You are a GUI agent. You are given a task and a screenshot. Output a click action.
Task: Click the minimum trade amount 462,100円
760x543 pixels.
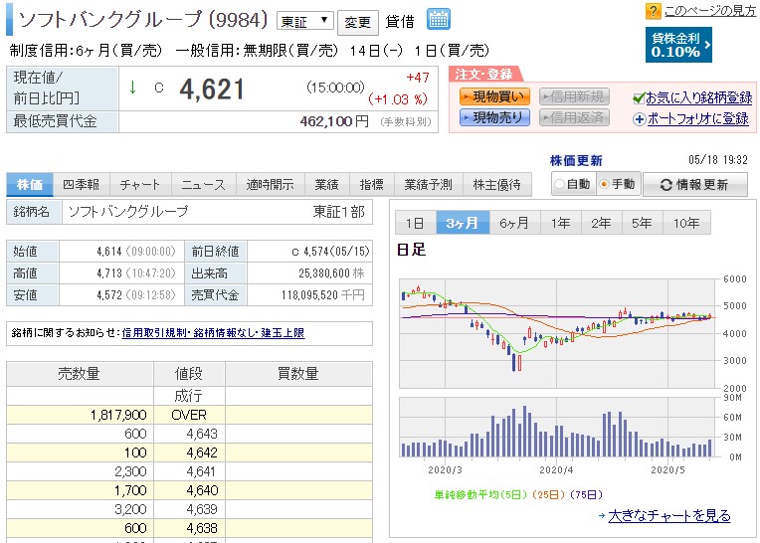click(x=334, y=121)
